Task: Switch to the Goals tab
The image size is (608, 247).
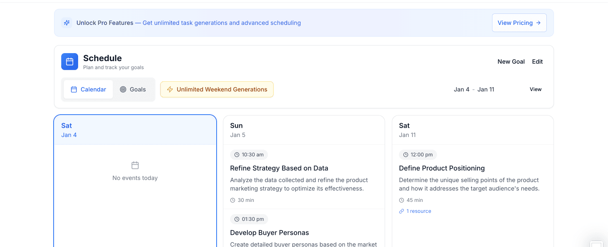Action: (133, 89)
